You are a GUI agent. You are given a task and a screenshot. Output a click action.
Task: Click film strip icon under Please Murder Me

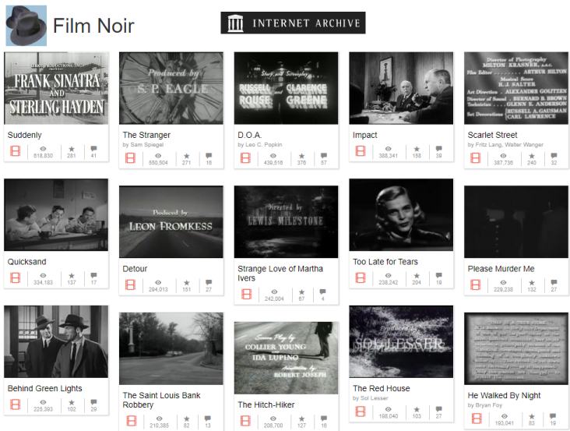(x=476, y=284)
